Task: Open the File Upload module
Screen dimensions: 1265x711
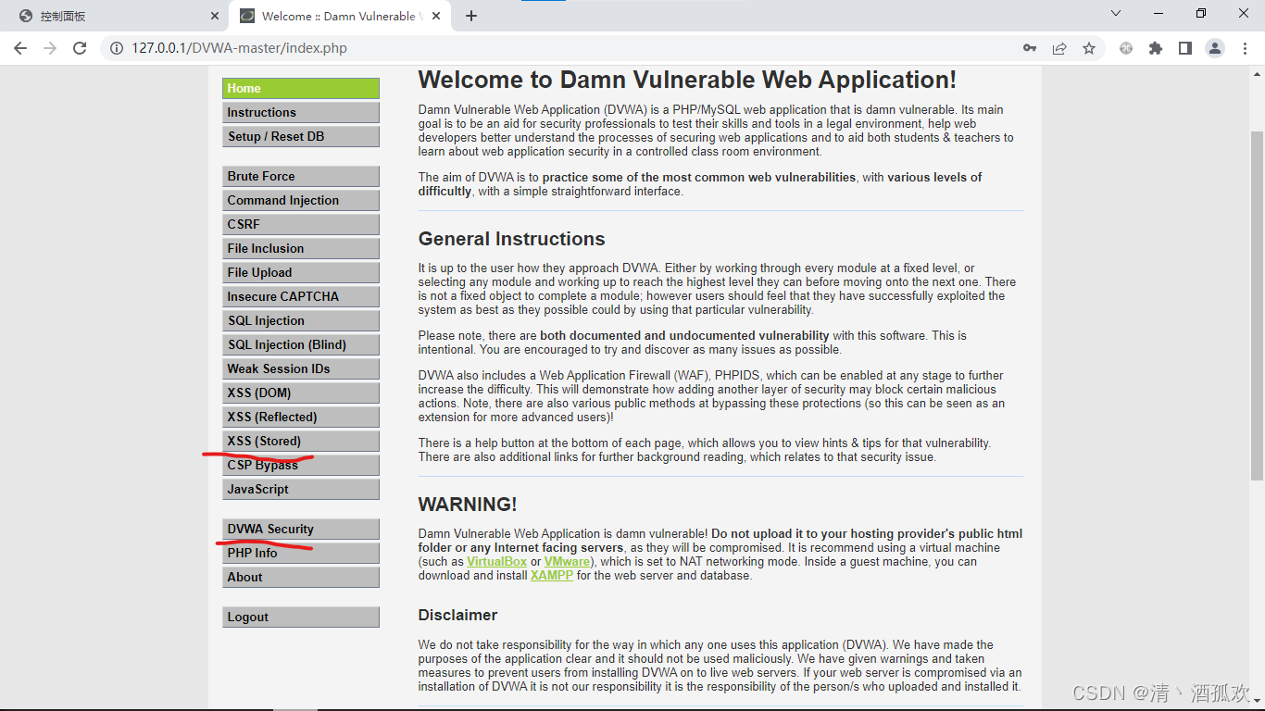Action: point(301,272)
